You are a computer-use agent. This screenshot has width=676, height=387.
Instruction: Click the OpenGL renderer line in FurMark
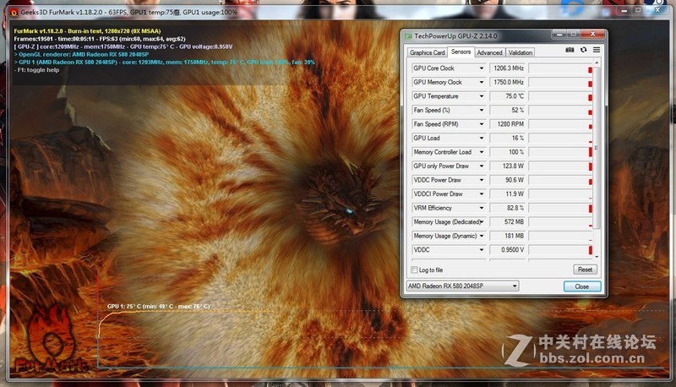coord(81,55)
